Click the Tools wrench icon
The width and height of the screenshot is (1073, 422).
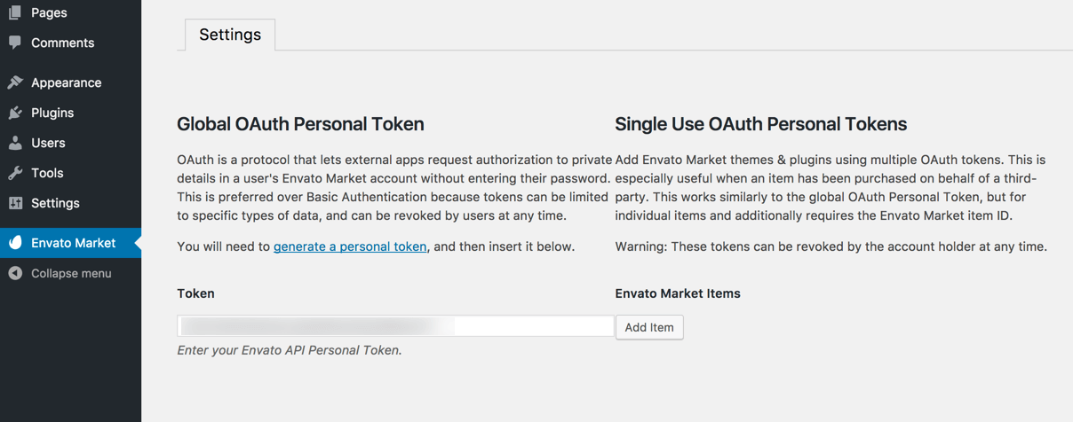click(x=15, y=173)
